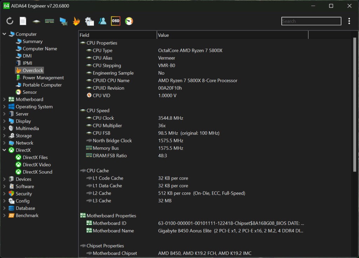Viewport: 359px width, 258px height.
Task: Click the Database tree item
Action: [x=22, y=208]
